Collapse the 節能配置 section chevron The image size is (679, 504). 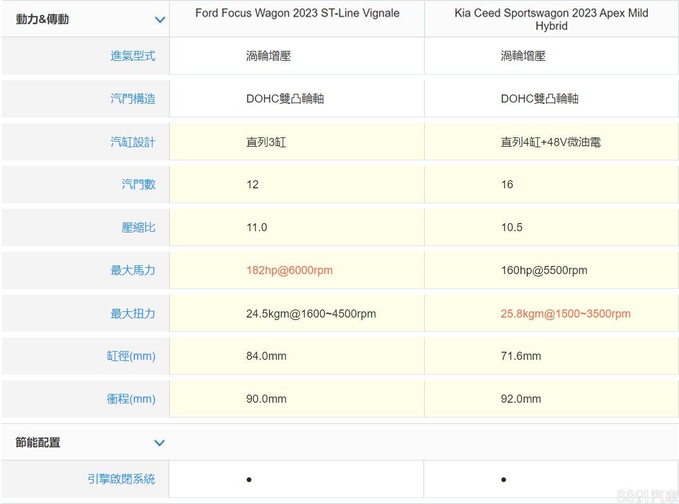click(x=159, y=443)
